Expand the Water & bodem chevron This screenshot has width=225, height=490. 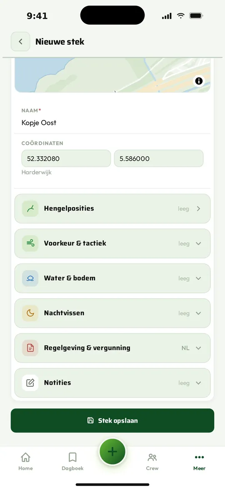point(198,279)
